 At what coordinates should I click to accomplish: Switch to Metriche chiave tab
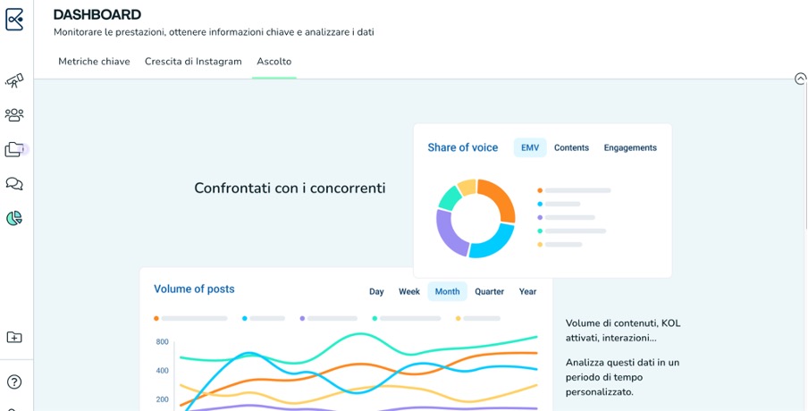pos(94,62)
